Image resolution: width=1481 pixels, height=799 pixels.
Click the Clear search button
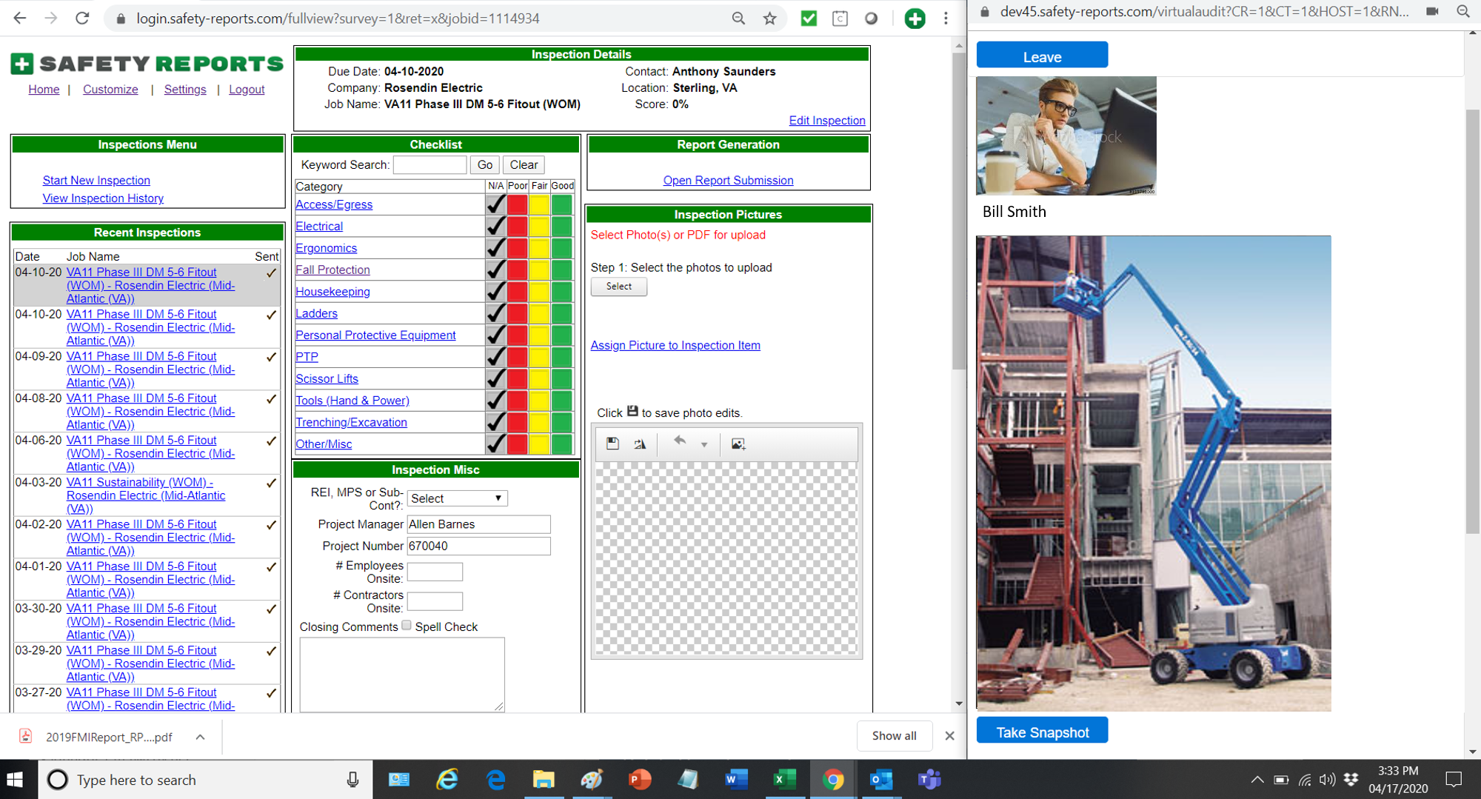[524, 164]
